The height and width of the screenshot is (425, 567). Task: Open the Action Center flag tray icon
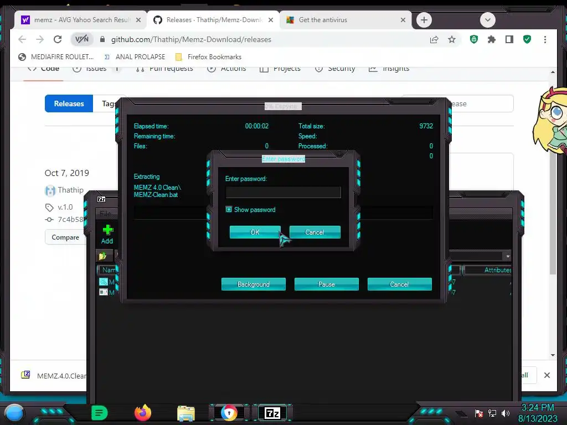pyautogui.click(x=479, y=413)
